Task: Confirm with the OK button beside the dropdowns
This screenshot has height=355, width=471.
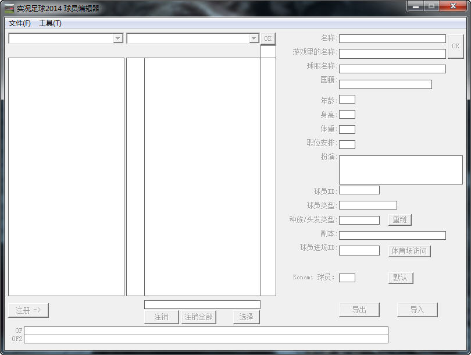Action: click(267, 38)
